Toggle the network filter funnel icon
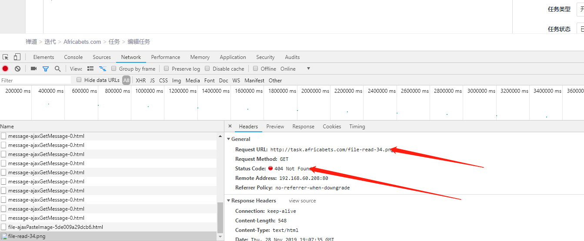This screenshot has width=584, height=241. [46, 68]
